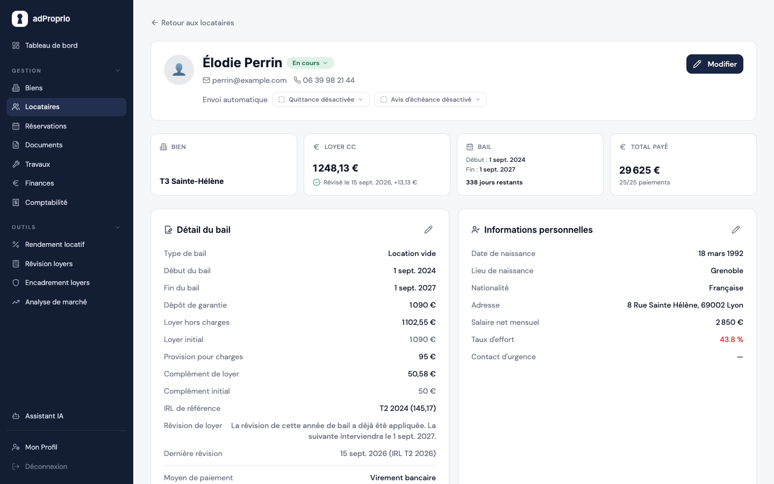Click the Mon Profil user icon
774x484 pixels.
click(16, 447)
